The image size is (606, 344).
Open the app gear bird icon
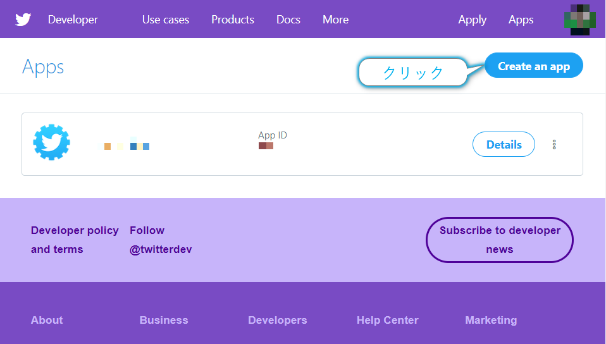pyautogui.click(x=51, y=142)
